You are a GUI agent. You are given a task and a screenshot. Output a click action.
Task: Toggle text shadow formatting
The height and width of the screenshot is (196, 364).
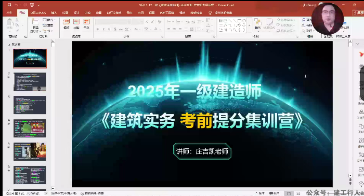tap(115, 29)
